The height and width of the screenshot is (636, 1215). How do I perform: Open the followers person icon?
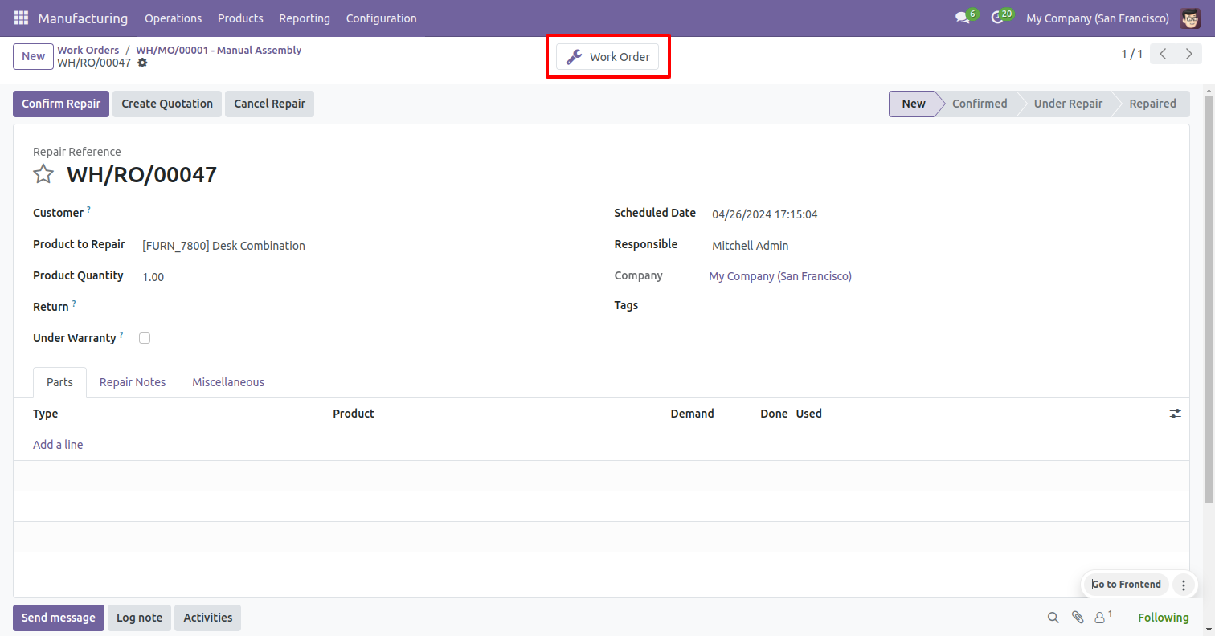(x=1100, y=618)
